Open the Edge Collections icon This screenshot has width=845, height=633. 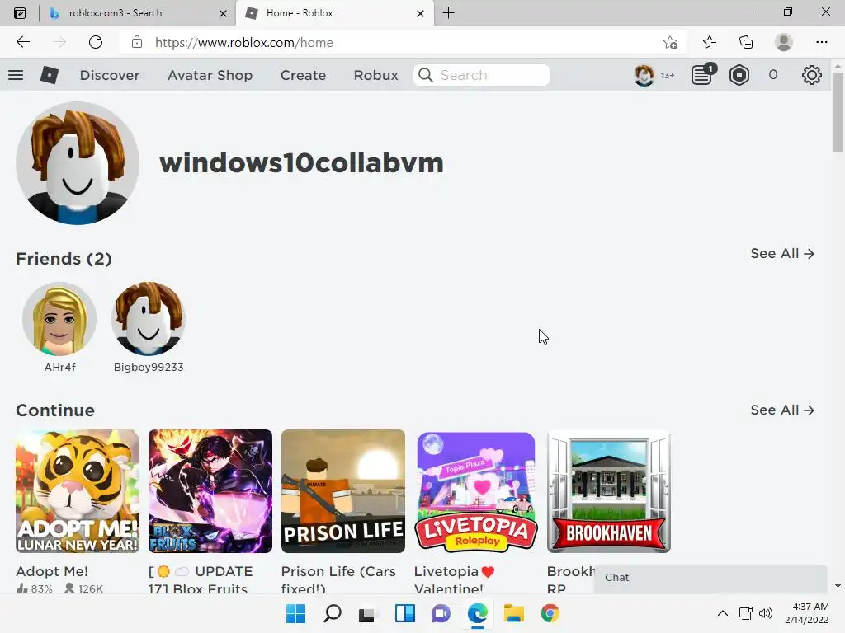[x=746, y=42]
